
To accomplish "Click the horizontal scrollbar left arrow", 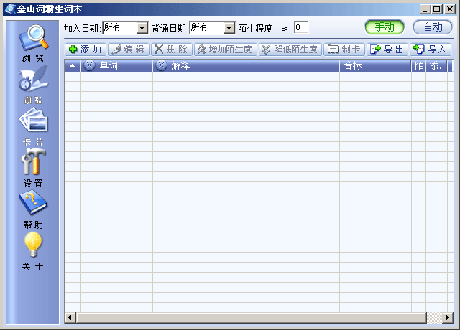I will 70,317.
